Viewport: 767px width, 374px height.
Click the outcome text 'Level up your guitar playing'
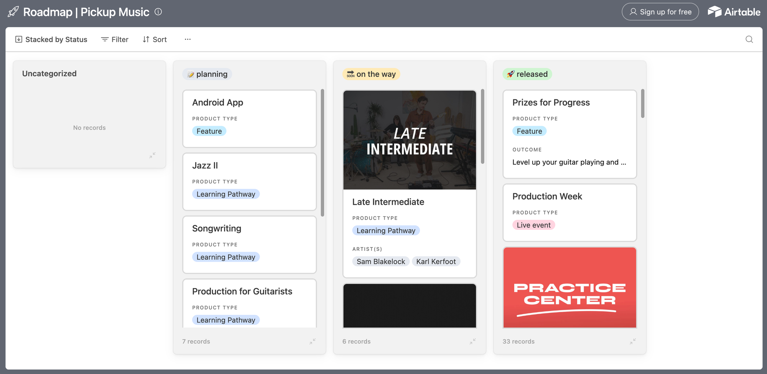pos(569,162)
